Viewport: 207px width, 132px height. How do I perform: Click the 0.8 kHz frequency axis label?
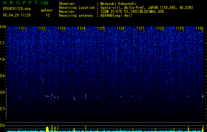[x=3, y=92]
